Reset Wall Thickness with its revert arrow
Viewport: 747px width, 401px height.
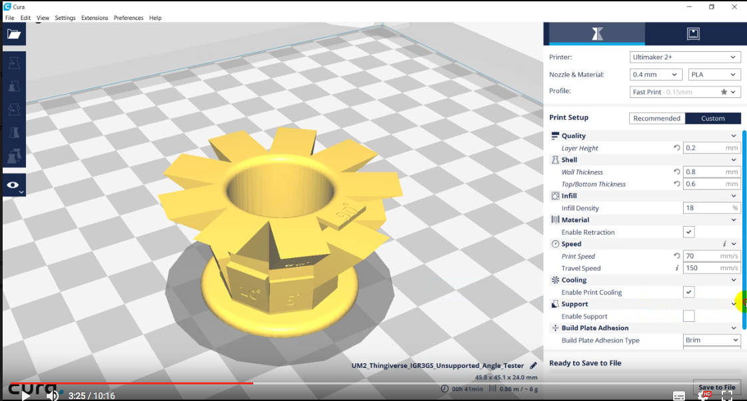(x=676, y=172)
